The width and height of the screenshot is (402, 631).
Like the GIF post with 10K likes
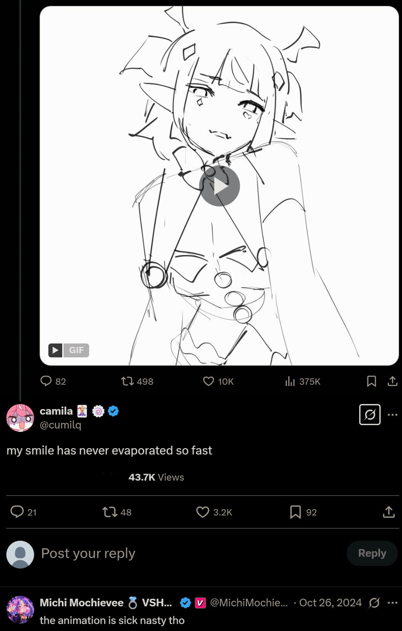(x=218, y=381)
